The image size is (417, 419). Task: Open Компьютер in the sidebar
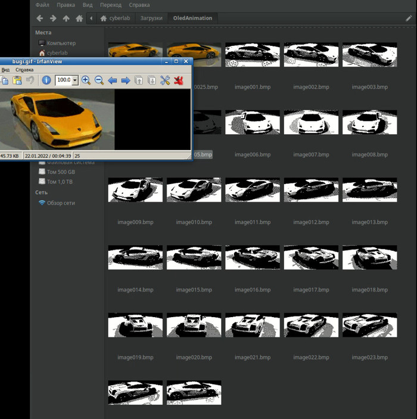[57, 43]
